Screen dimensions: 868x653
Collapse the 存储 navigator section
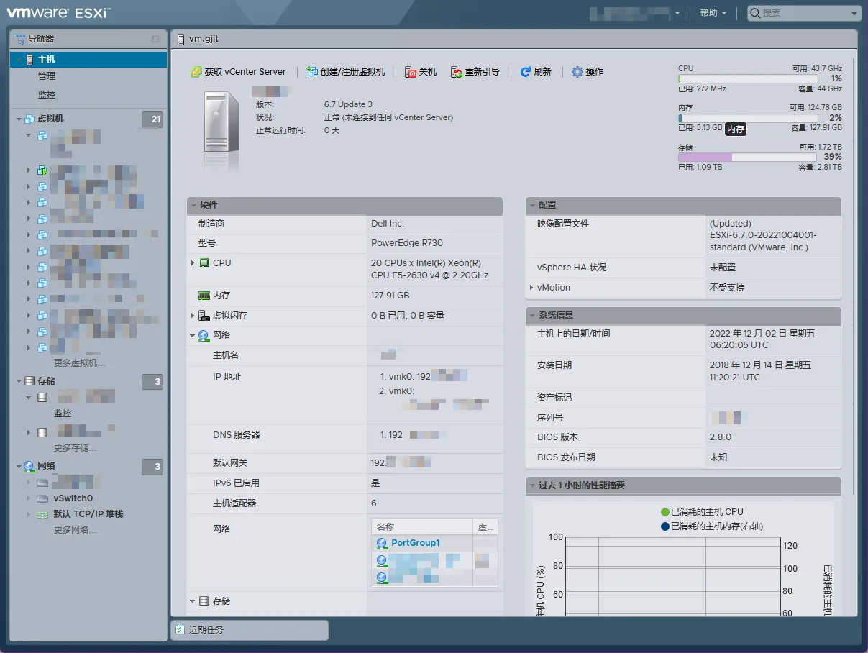click(x=19, y=382)
